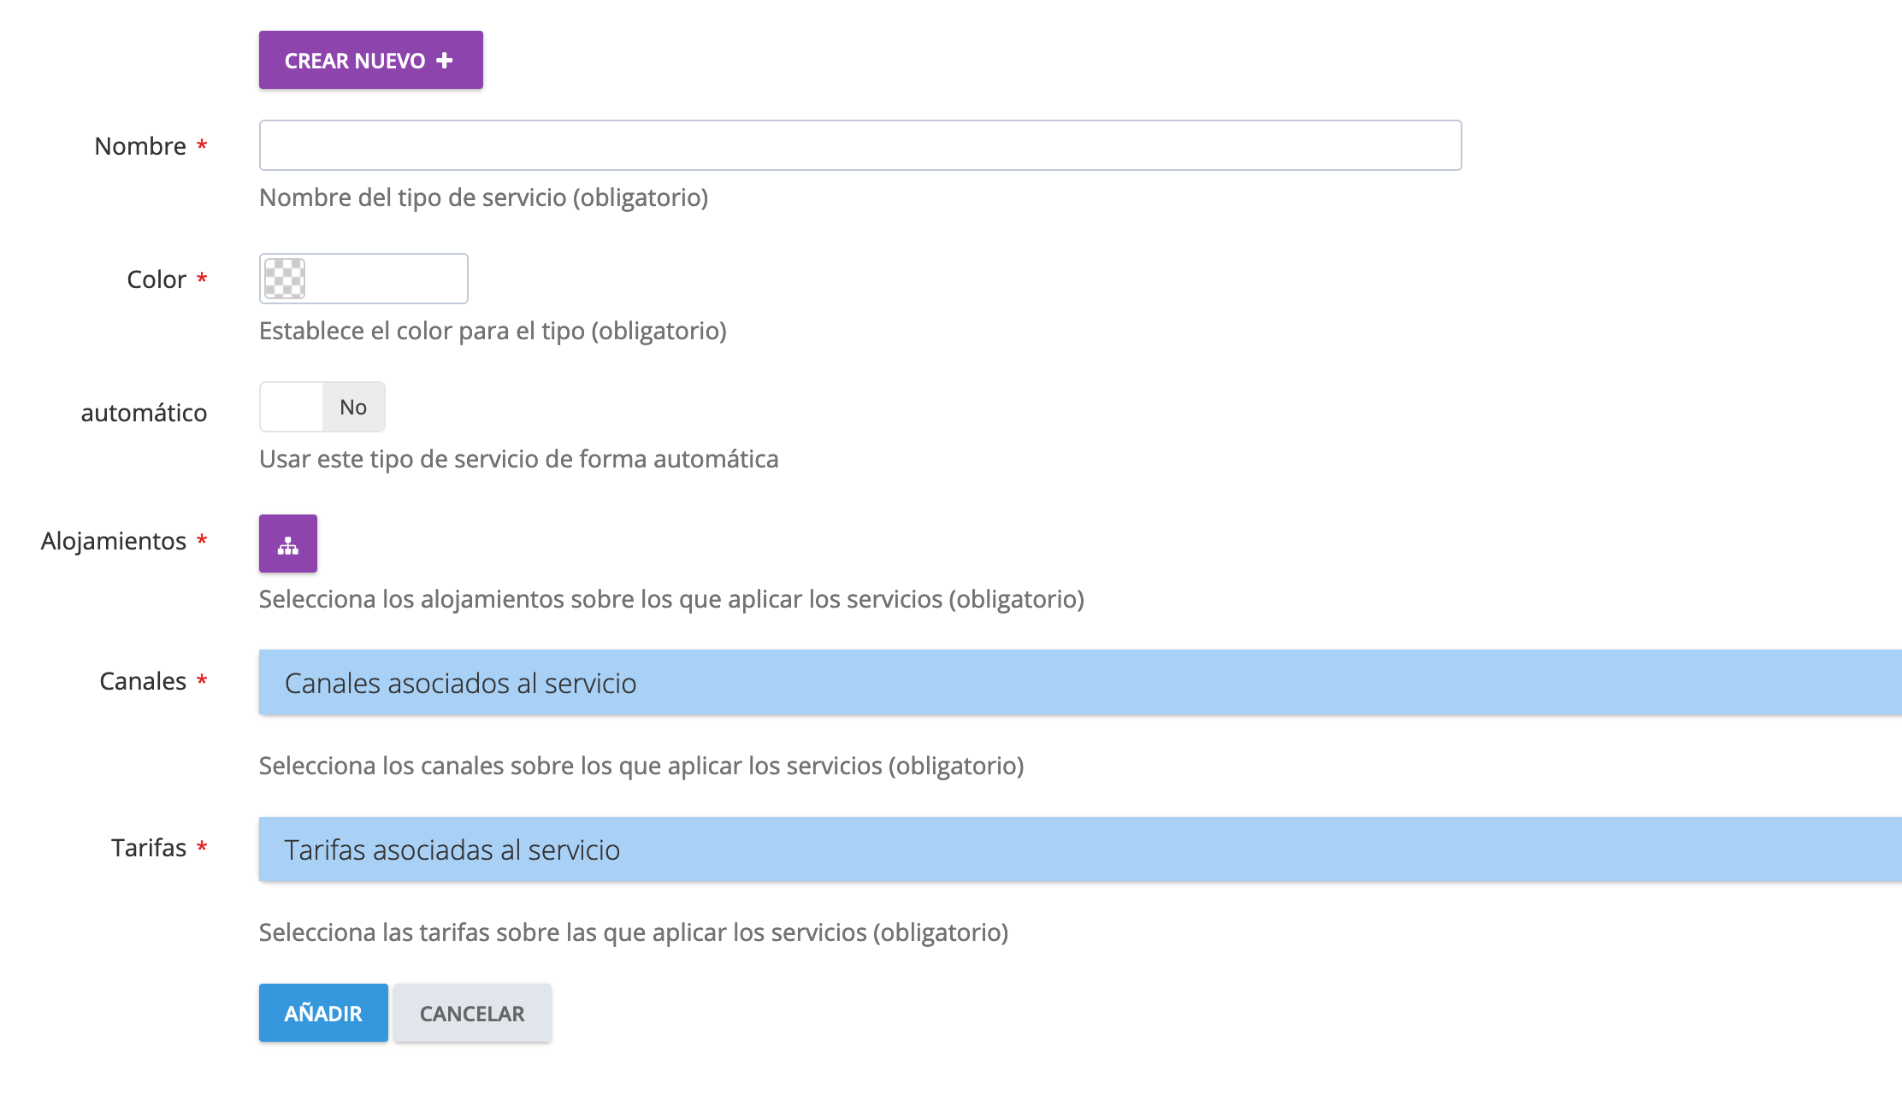Click the CANCELAR button
Screen dimensions: 1902x1111
[x=472, y=1014]
